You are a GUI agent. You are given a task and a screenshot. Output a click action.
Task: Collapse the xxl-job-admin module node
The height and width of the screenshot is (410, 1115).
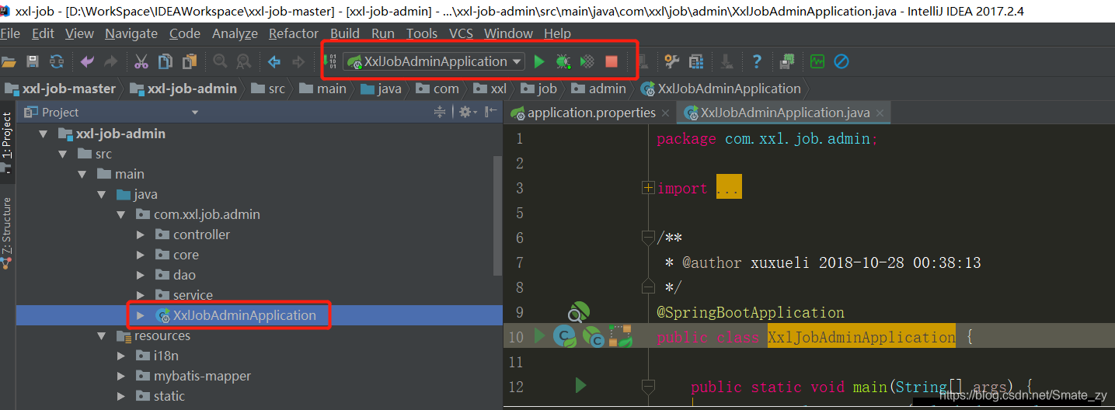point(44,134)
